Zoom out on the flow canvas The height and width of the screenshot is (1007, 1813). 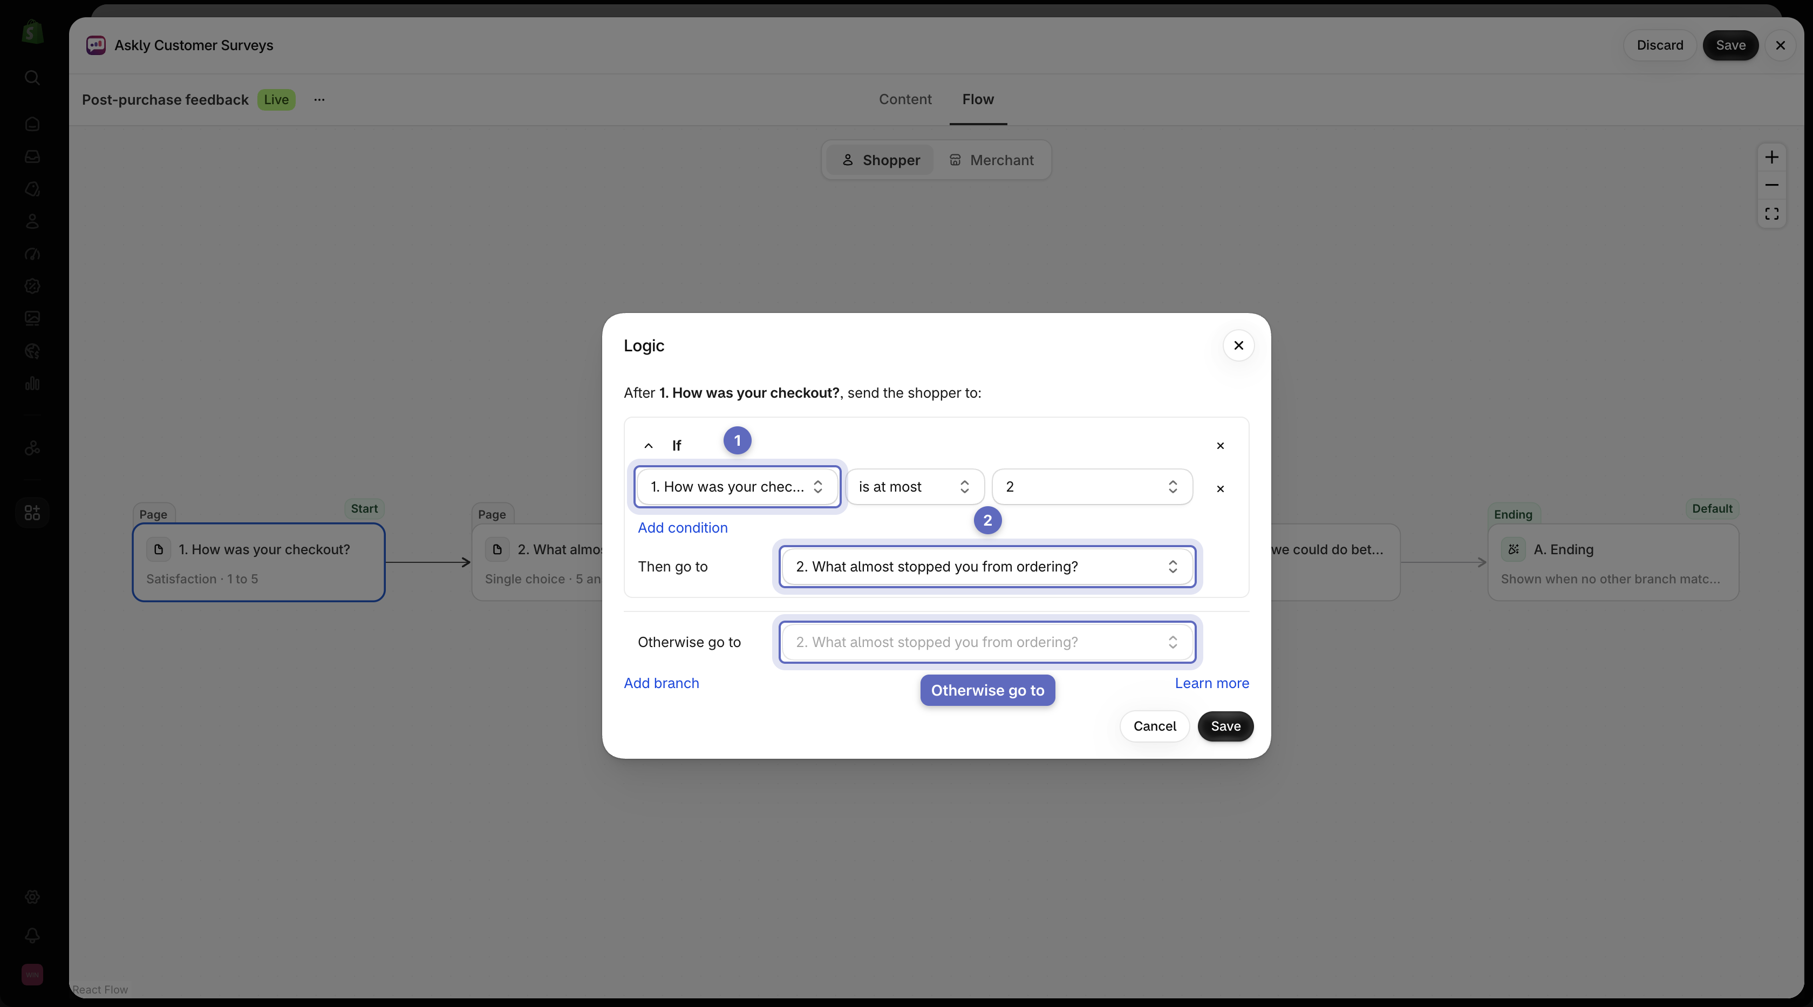pos(1771,185)
